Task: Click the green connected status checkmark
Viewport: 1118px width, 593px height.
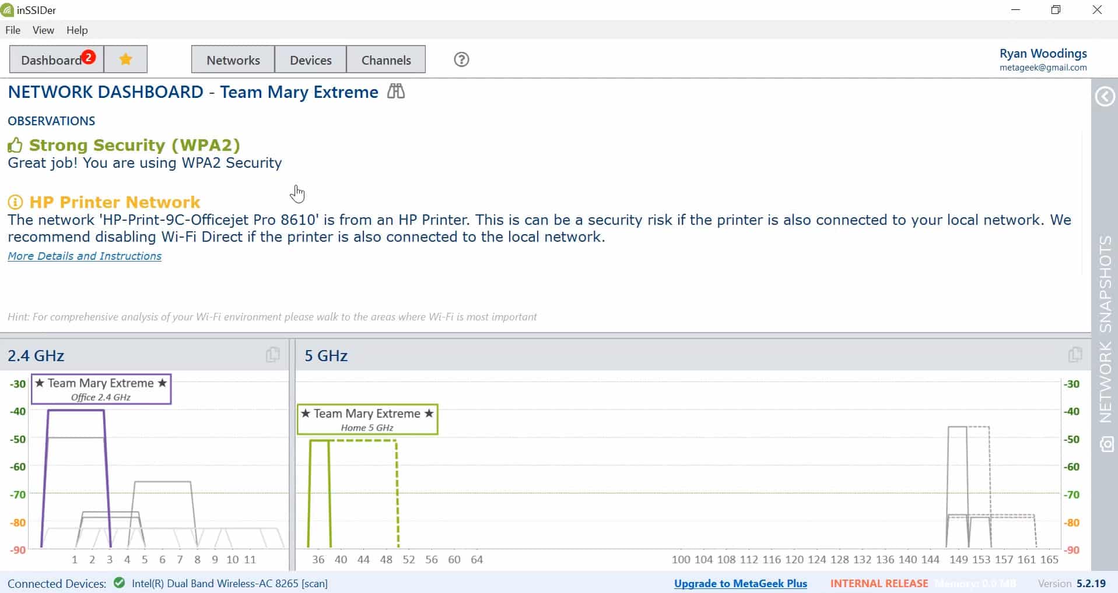Action: (x=120, y=583)
